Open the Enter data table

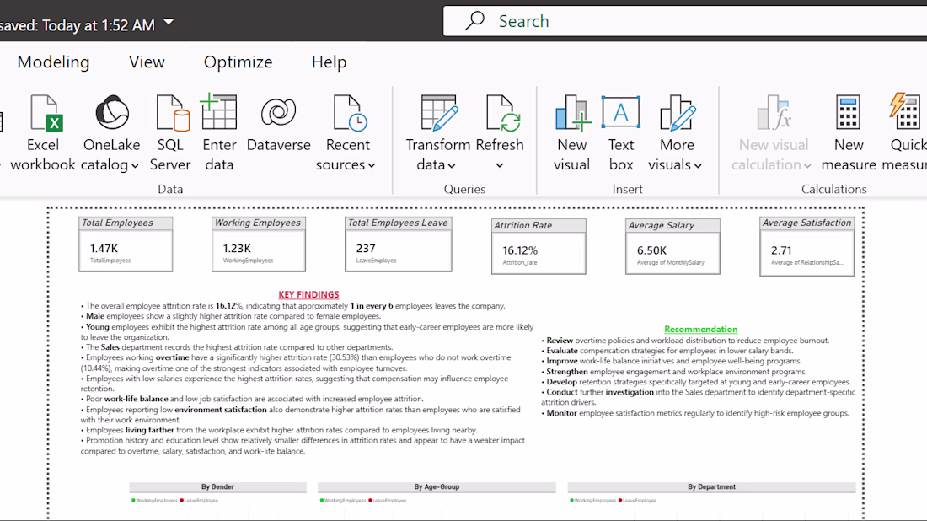click(x=219, y=133)
